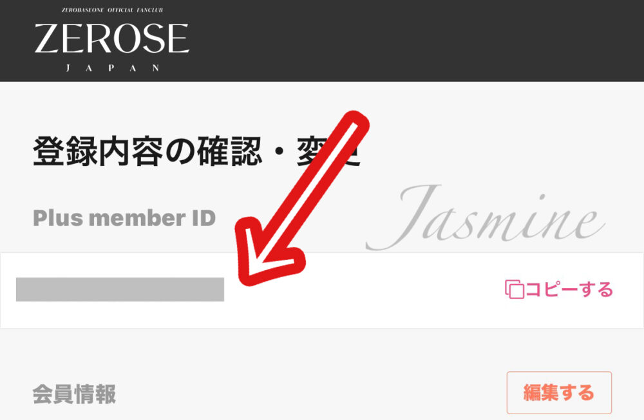Click the Jasmine cursive watermark
Image resolution: width=644 pixels, height=420 pixels.
point(485,217)
